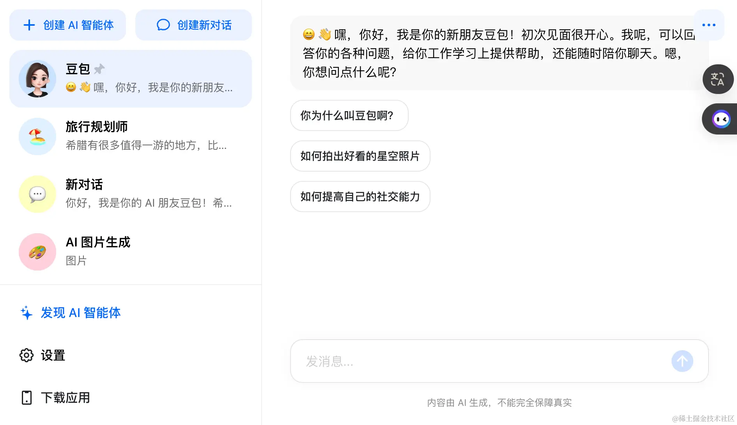
Task: Click the 豆包 greeting message bubble
Action: click(499, 53)
